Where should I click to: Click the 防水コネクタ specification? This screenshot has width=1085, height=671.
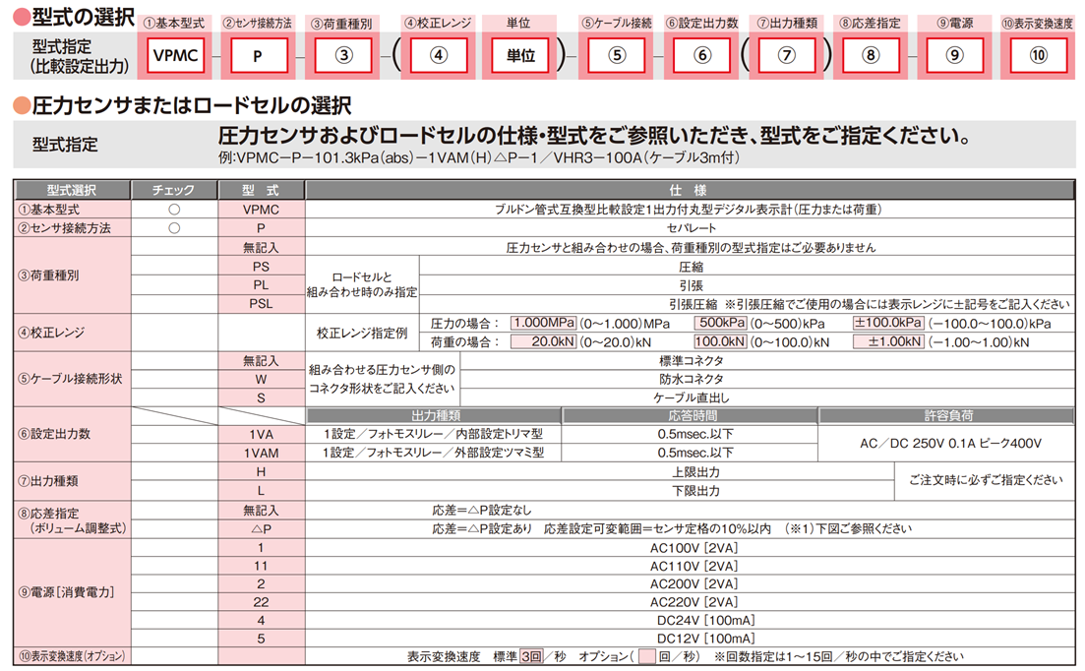pos(691,379)
